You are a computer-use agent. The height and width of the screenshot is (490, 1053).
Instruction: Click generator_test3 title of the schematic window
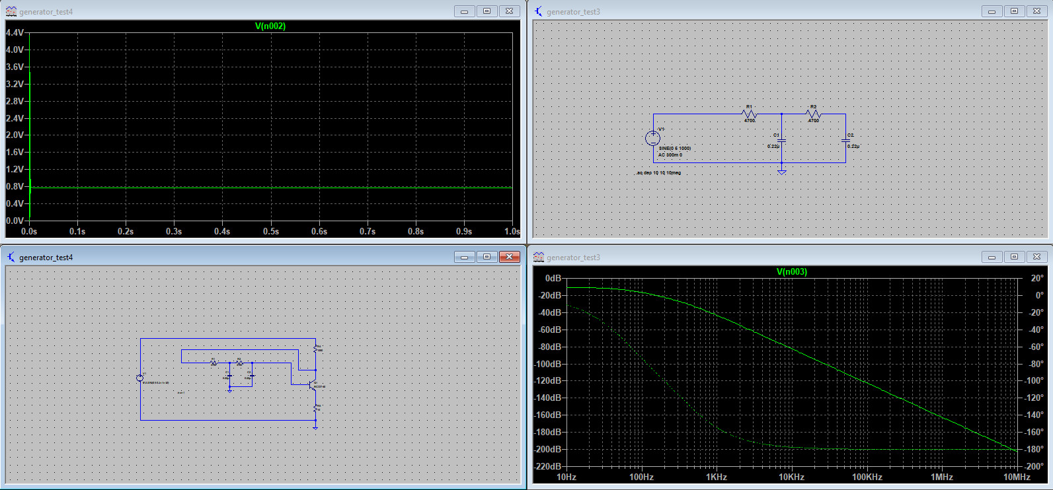tap(574, 12)
